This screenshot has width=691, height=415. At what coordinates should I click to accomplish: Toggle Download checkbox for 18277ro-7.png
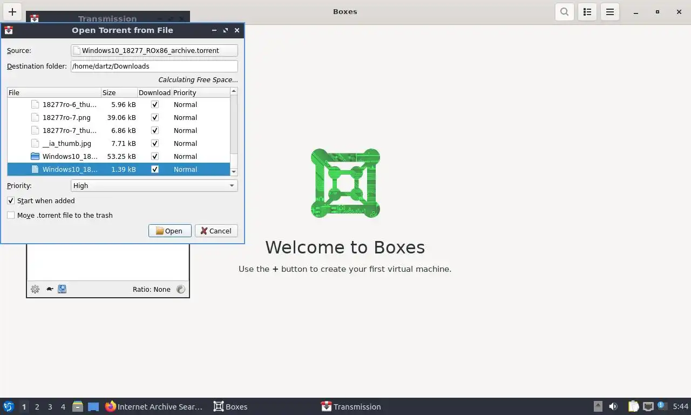coord(155,117)
